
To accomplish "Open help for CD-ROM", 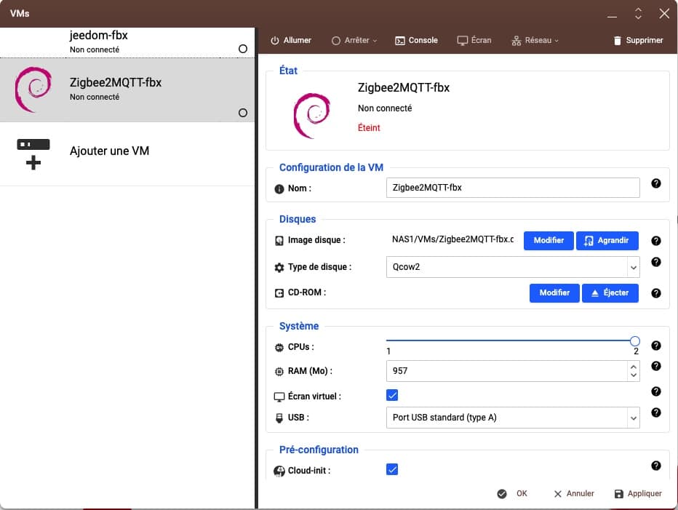I will [656, 293].
